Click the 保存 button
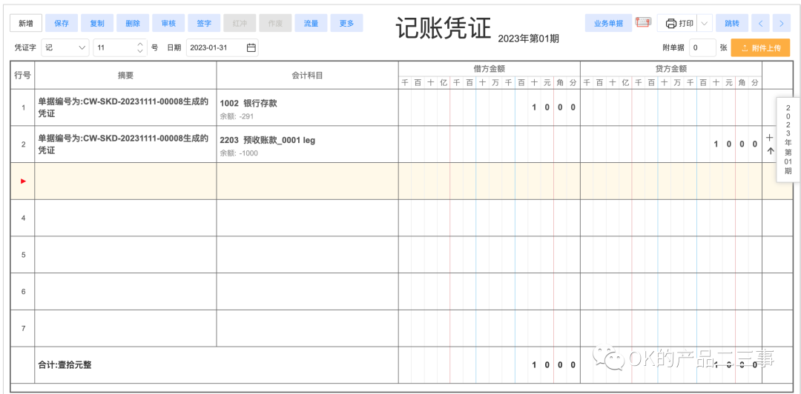This screenshot has width=801, height=394. coord(62,23)
